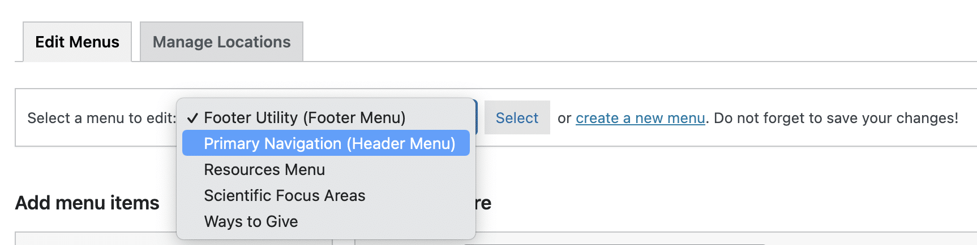This screenshot has width=977, height=245.
Task: Choose Scientific Focus Areas from list
Action: (x=284, y=195)
